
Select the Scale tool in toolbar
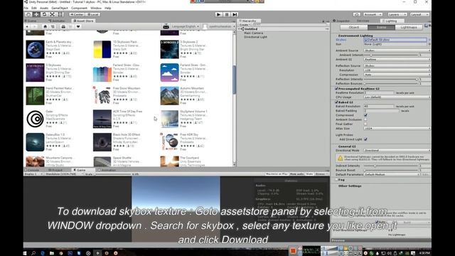52,14
